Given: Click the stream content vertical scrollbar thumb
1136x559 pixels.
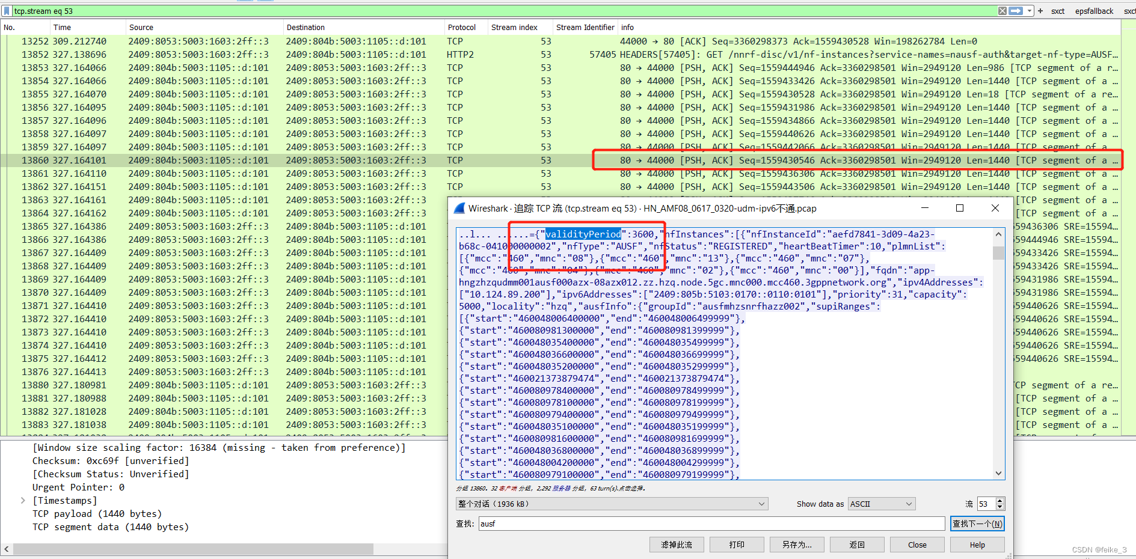Looking at the screenshot, I should [999, 252].
